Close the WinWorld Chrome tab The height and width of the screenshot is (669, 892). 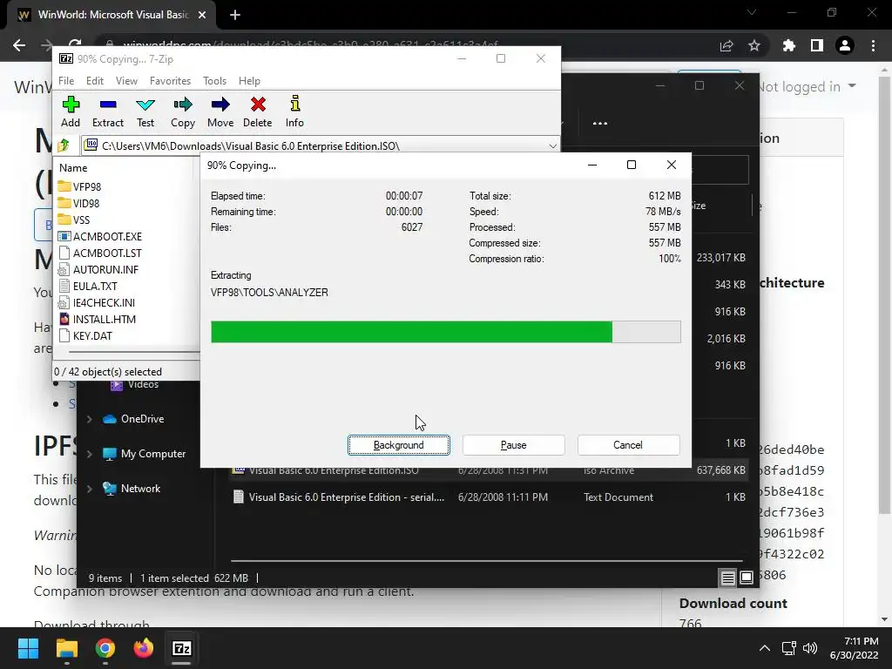click(202, 15)
